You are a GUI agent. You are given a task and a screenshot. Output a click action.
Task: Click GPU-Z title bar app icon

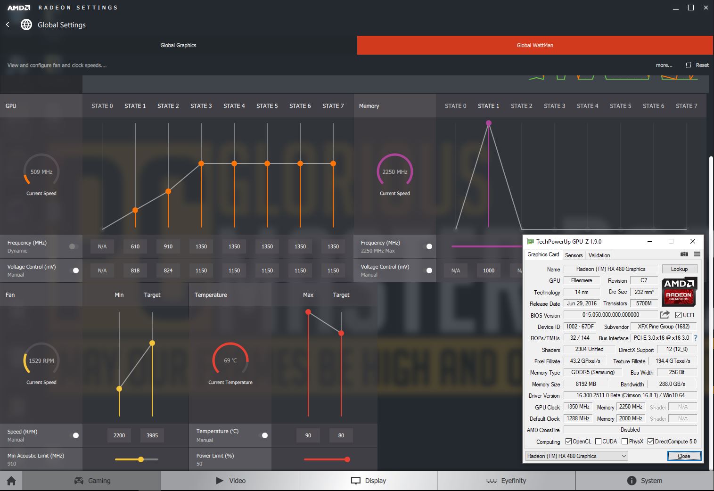coord(530,241)
